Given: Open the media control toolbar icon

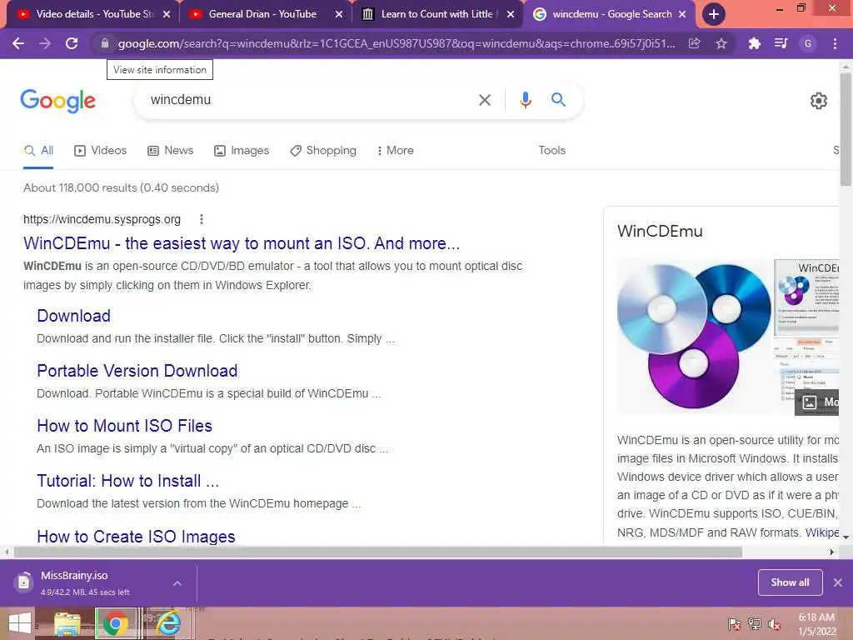Looking at the screenshot, I should (781, 43).
